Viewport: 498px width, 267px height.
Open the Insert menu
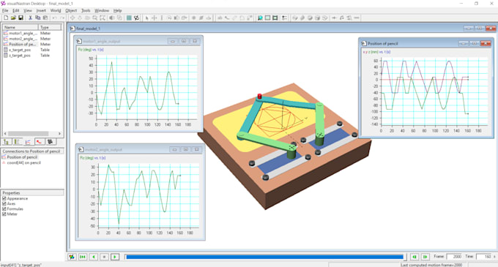point(41,10)
